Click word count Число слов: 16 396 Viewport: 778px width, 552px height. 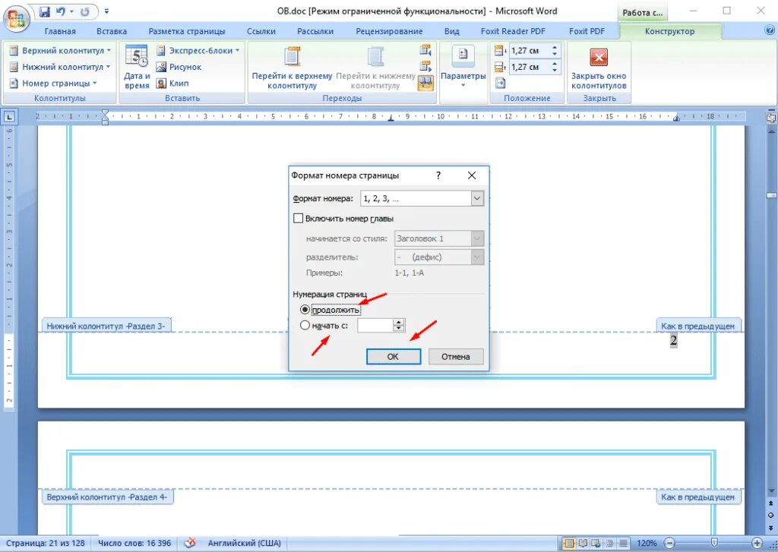(x=134, y=543)
